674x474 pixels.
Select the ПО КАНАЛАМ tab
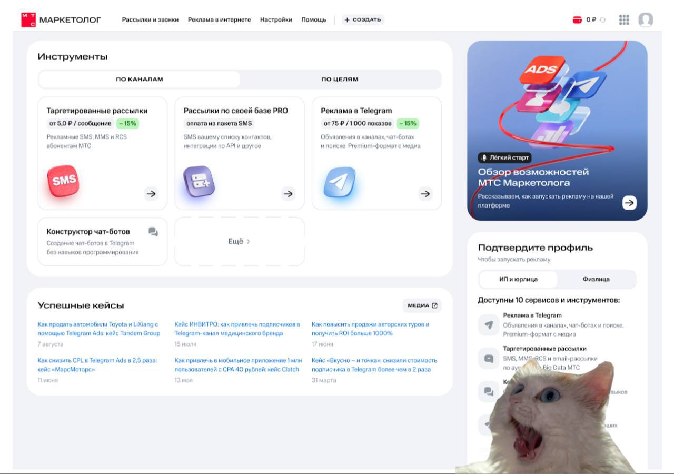(x=140, y=80)
